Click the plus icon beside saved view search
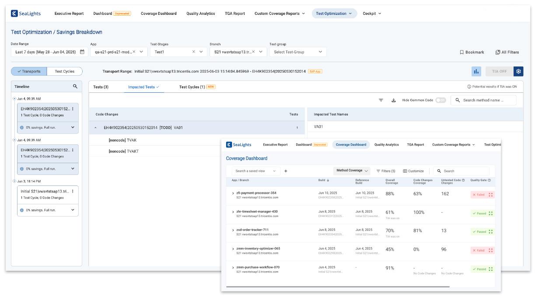 coord(286,171)
